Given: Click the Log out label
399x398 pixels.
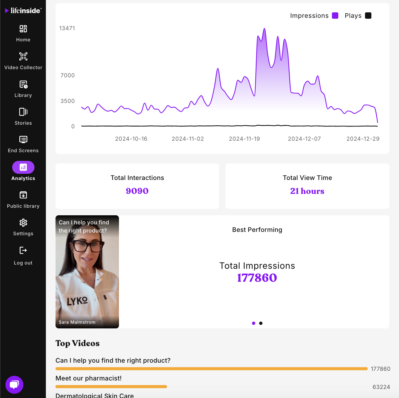Looking at the screenshot, I should [23, 263].
